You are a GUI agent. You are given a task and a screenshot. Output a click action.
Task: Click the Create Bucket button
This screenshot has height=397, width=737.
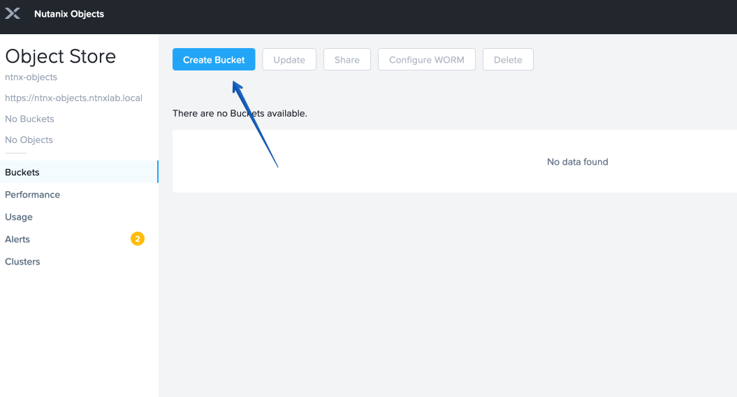[214, 59]
